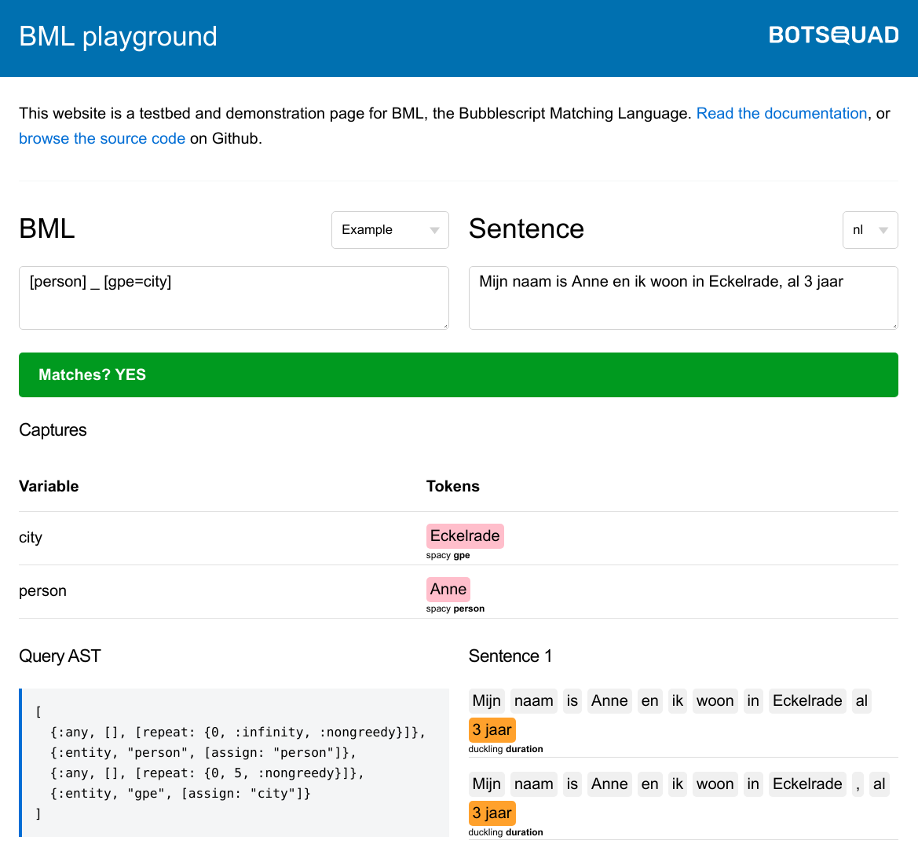Viewport: 918px width, 844px height.
Task: Click the city variable row
Action: pos(31,538)
